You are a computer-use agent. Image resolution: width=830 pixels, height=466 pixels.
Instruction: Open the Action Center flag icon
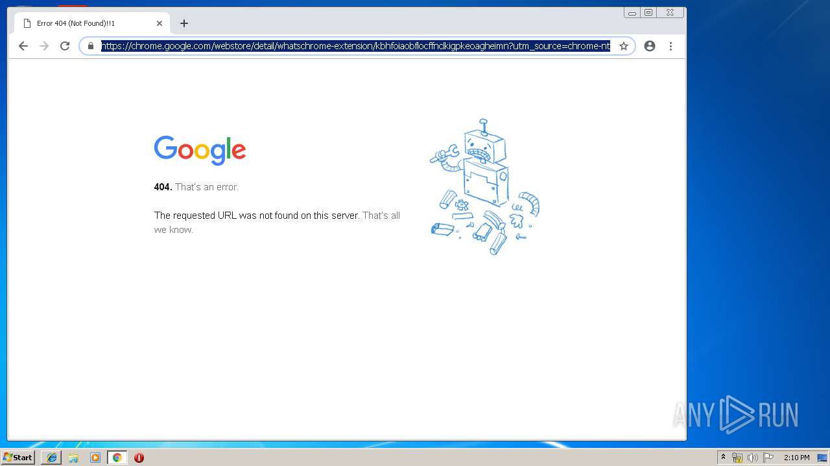click(x=768, y=458)
